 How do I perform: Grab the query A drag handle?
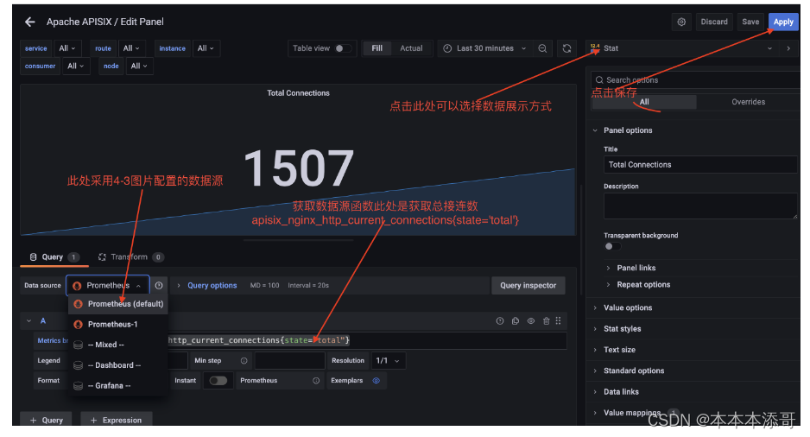coord(559,321)
